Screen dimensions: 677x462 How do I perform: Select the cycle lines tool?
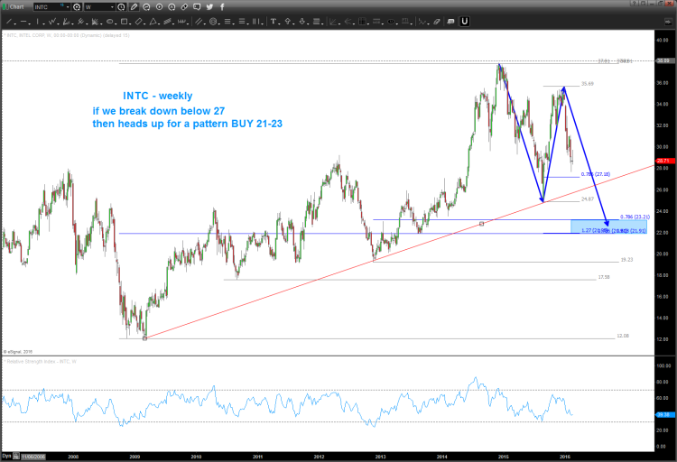[x=181, y=21]
